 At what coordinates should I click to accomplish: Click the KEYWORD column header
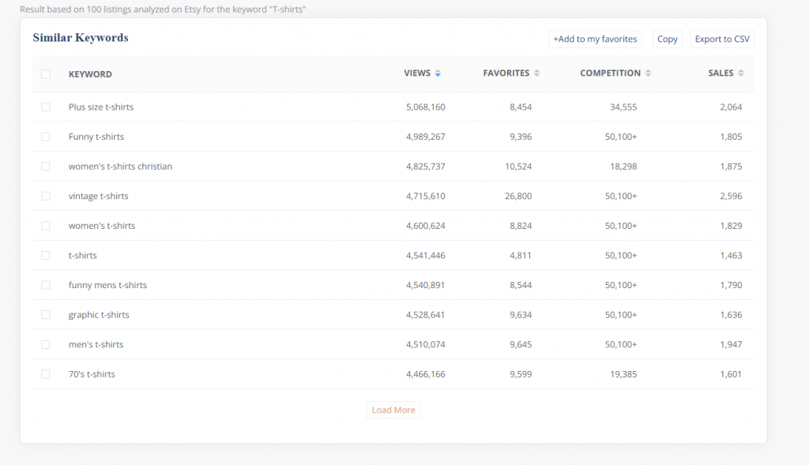click(x=90, y=74)
